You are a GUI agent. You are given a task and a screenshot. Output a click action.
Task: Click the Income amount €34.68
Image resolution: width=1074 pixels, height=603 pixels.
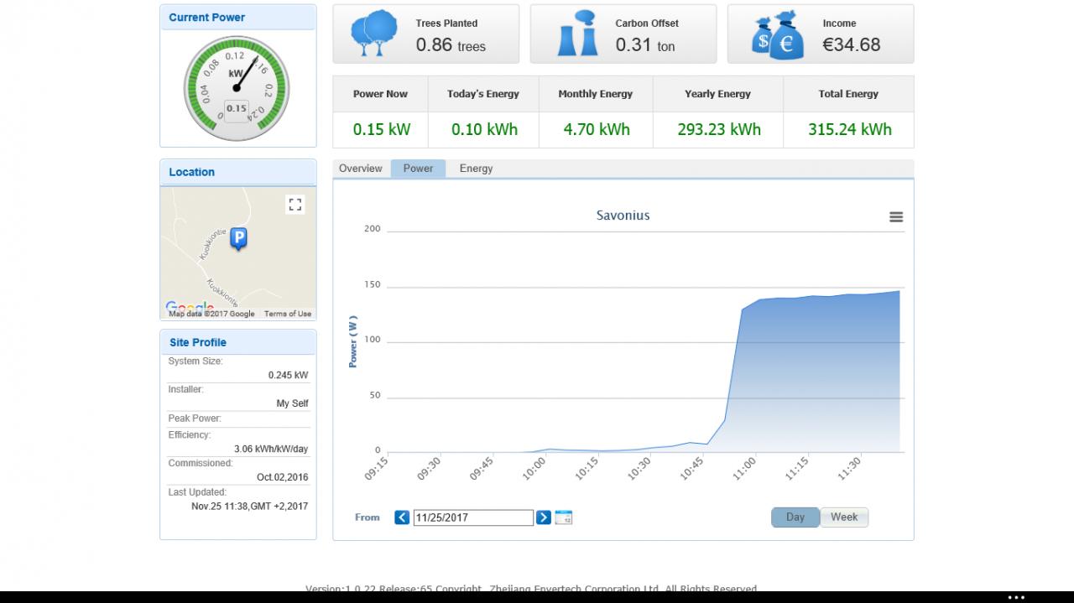pyautogui.click(x=852, y=45)
